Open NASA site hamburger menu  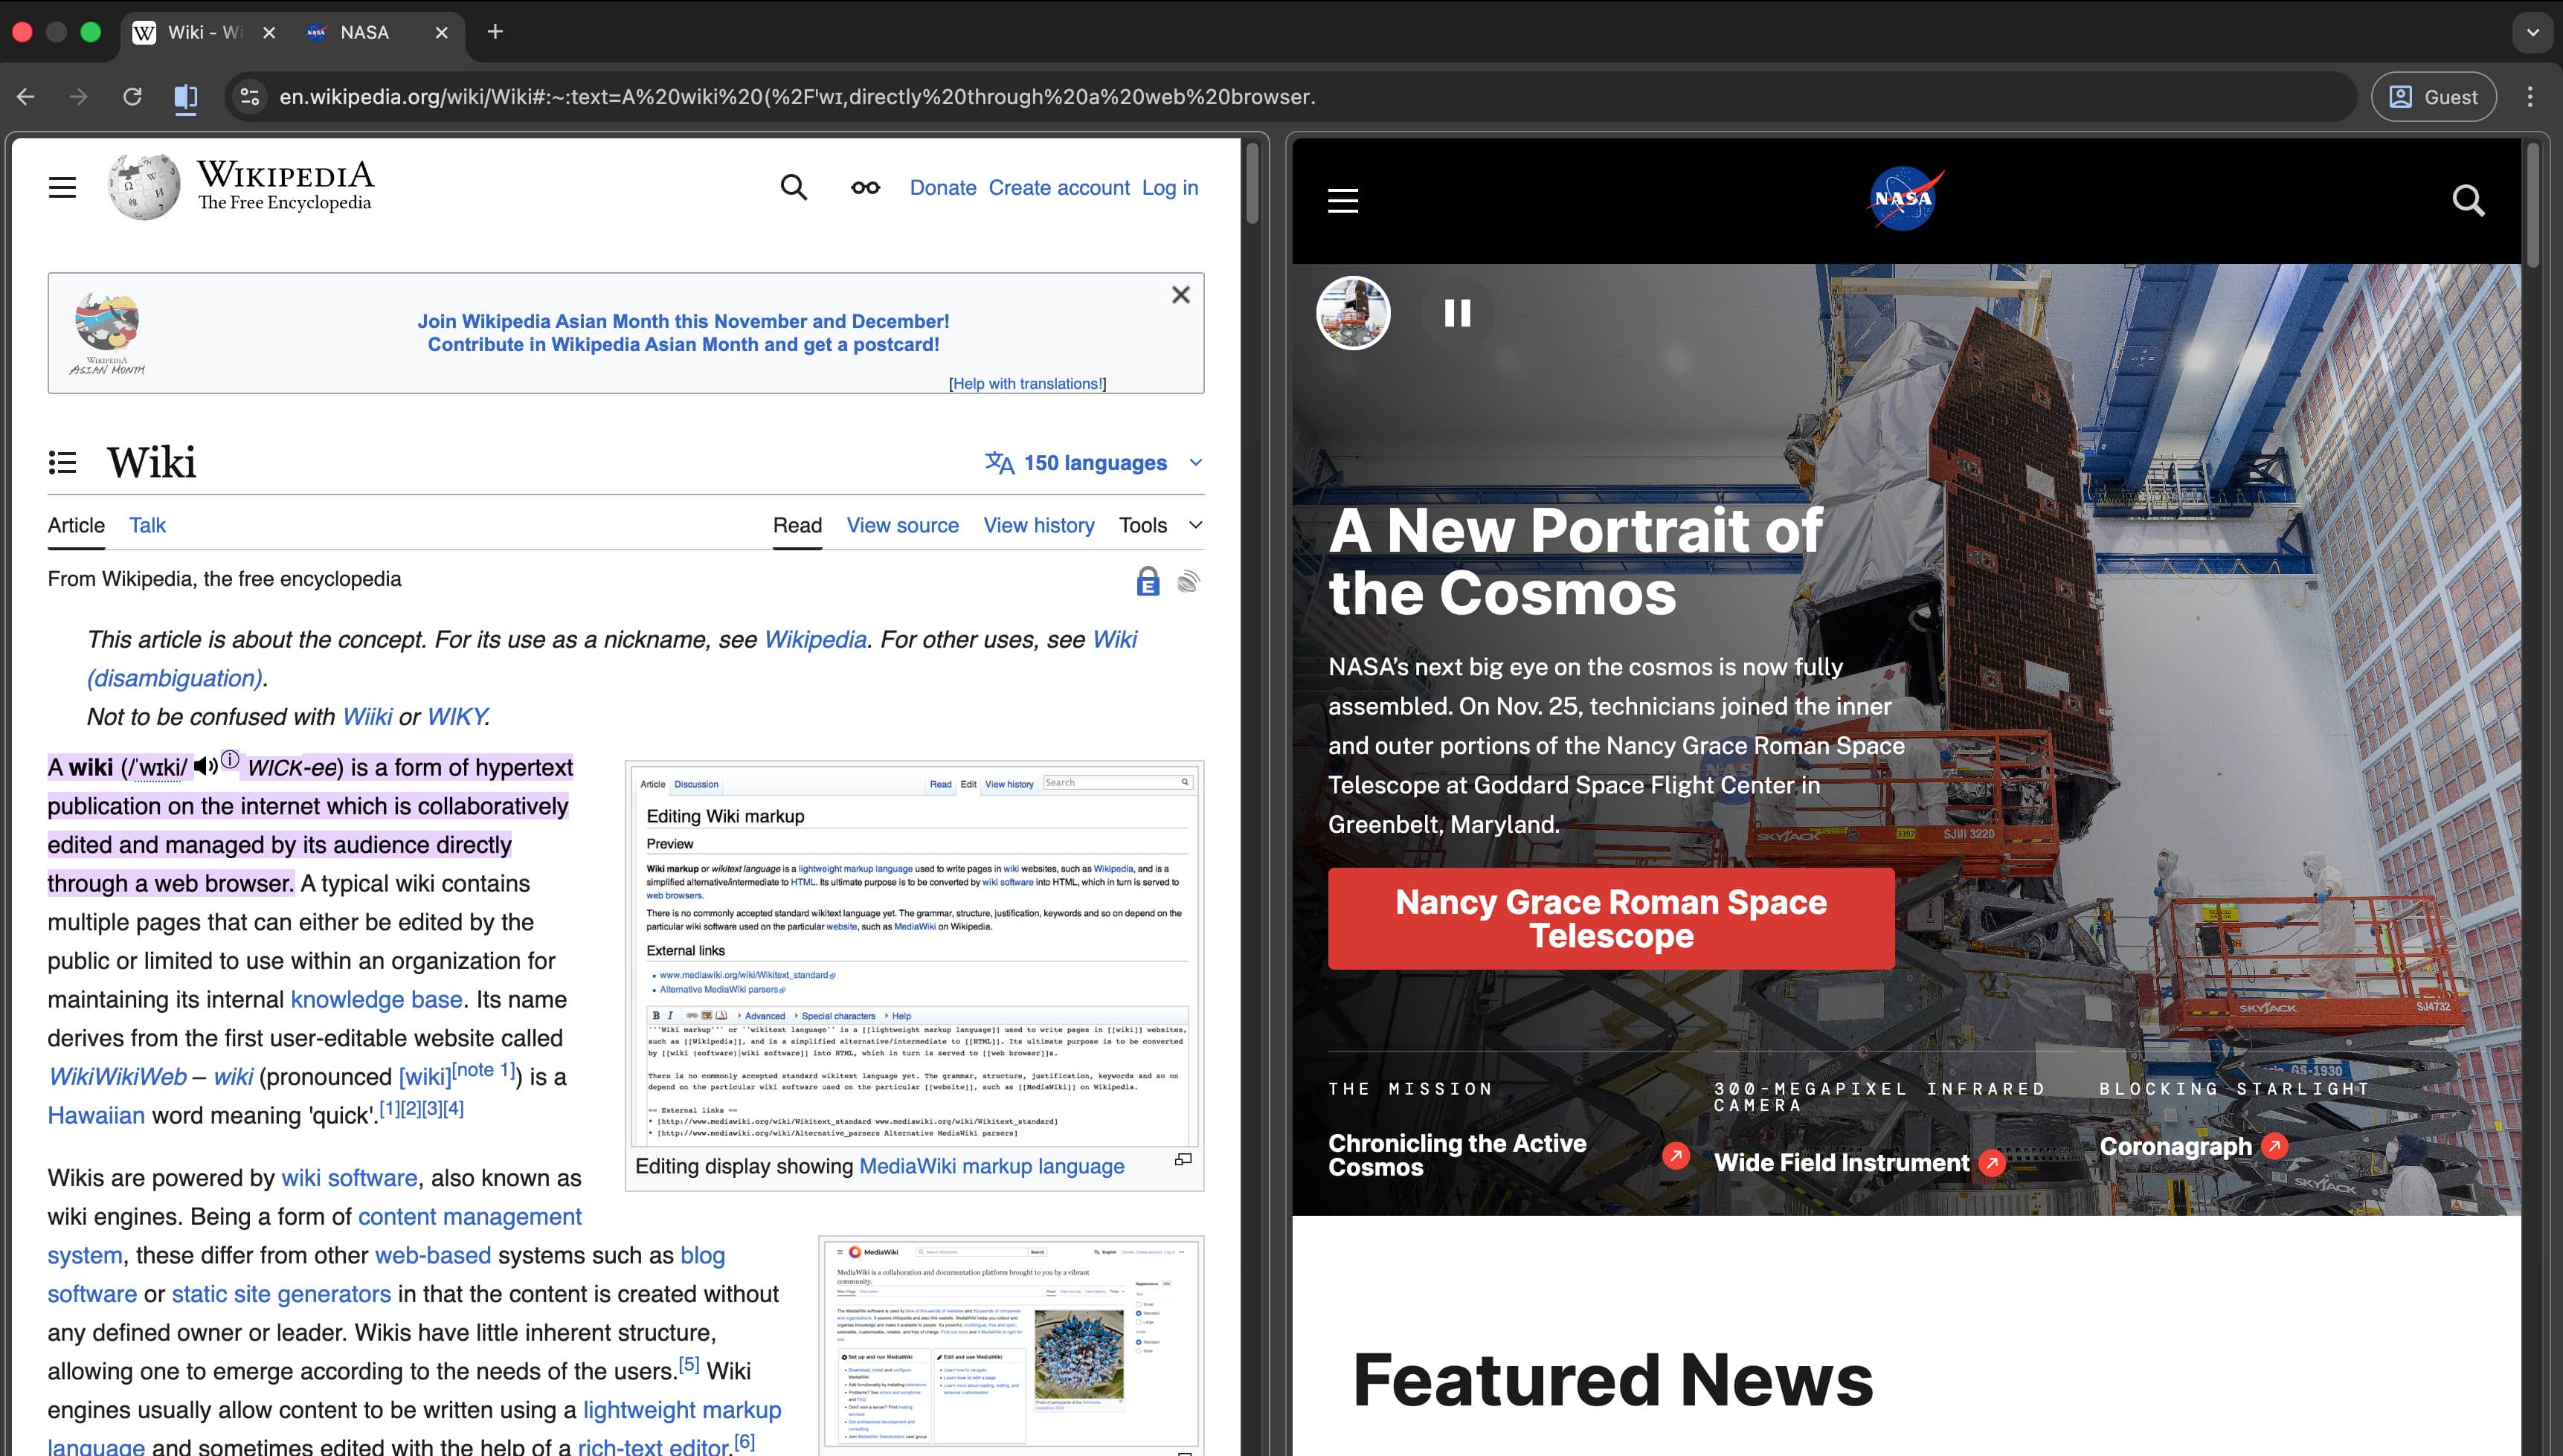[x=1342, y=201]
